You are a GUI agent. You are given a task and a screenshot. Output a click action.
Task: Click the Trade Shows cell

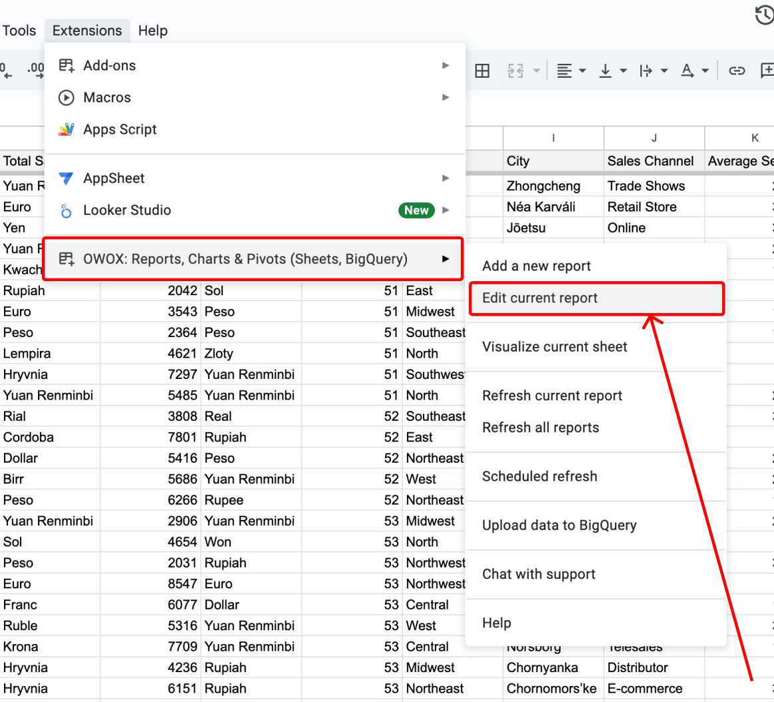click(x=654, y=186)
